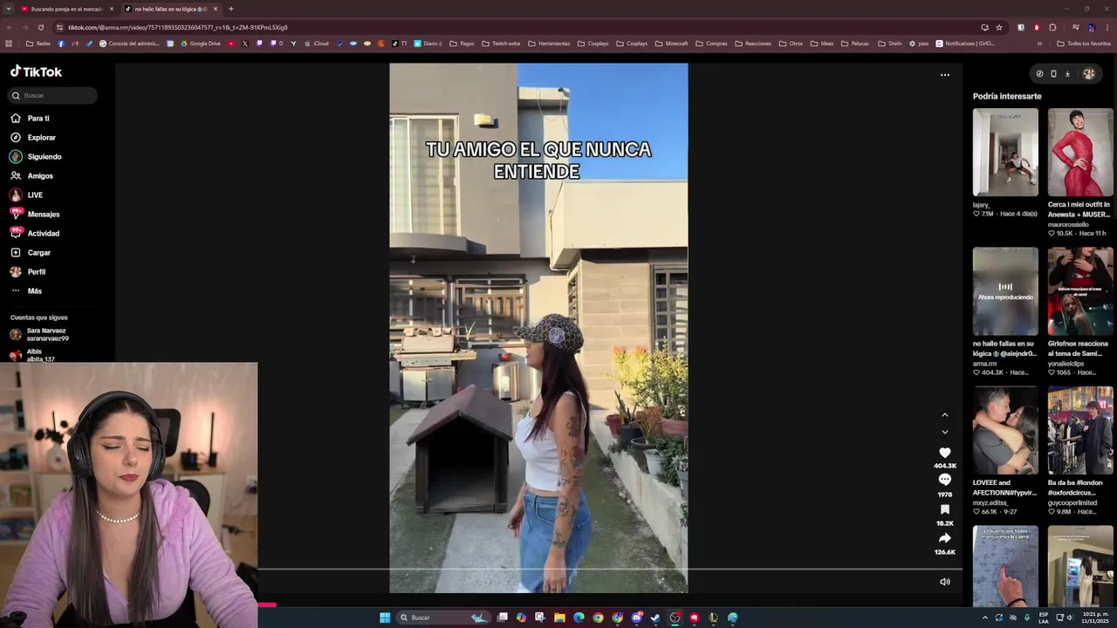The image size is (1117, 628).
Task: Bookmark this page with star icon
Action: point(999,27)
